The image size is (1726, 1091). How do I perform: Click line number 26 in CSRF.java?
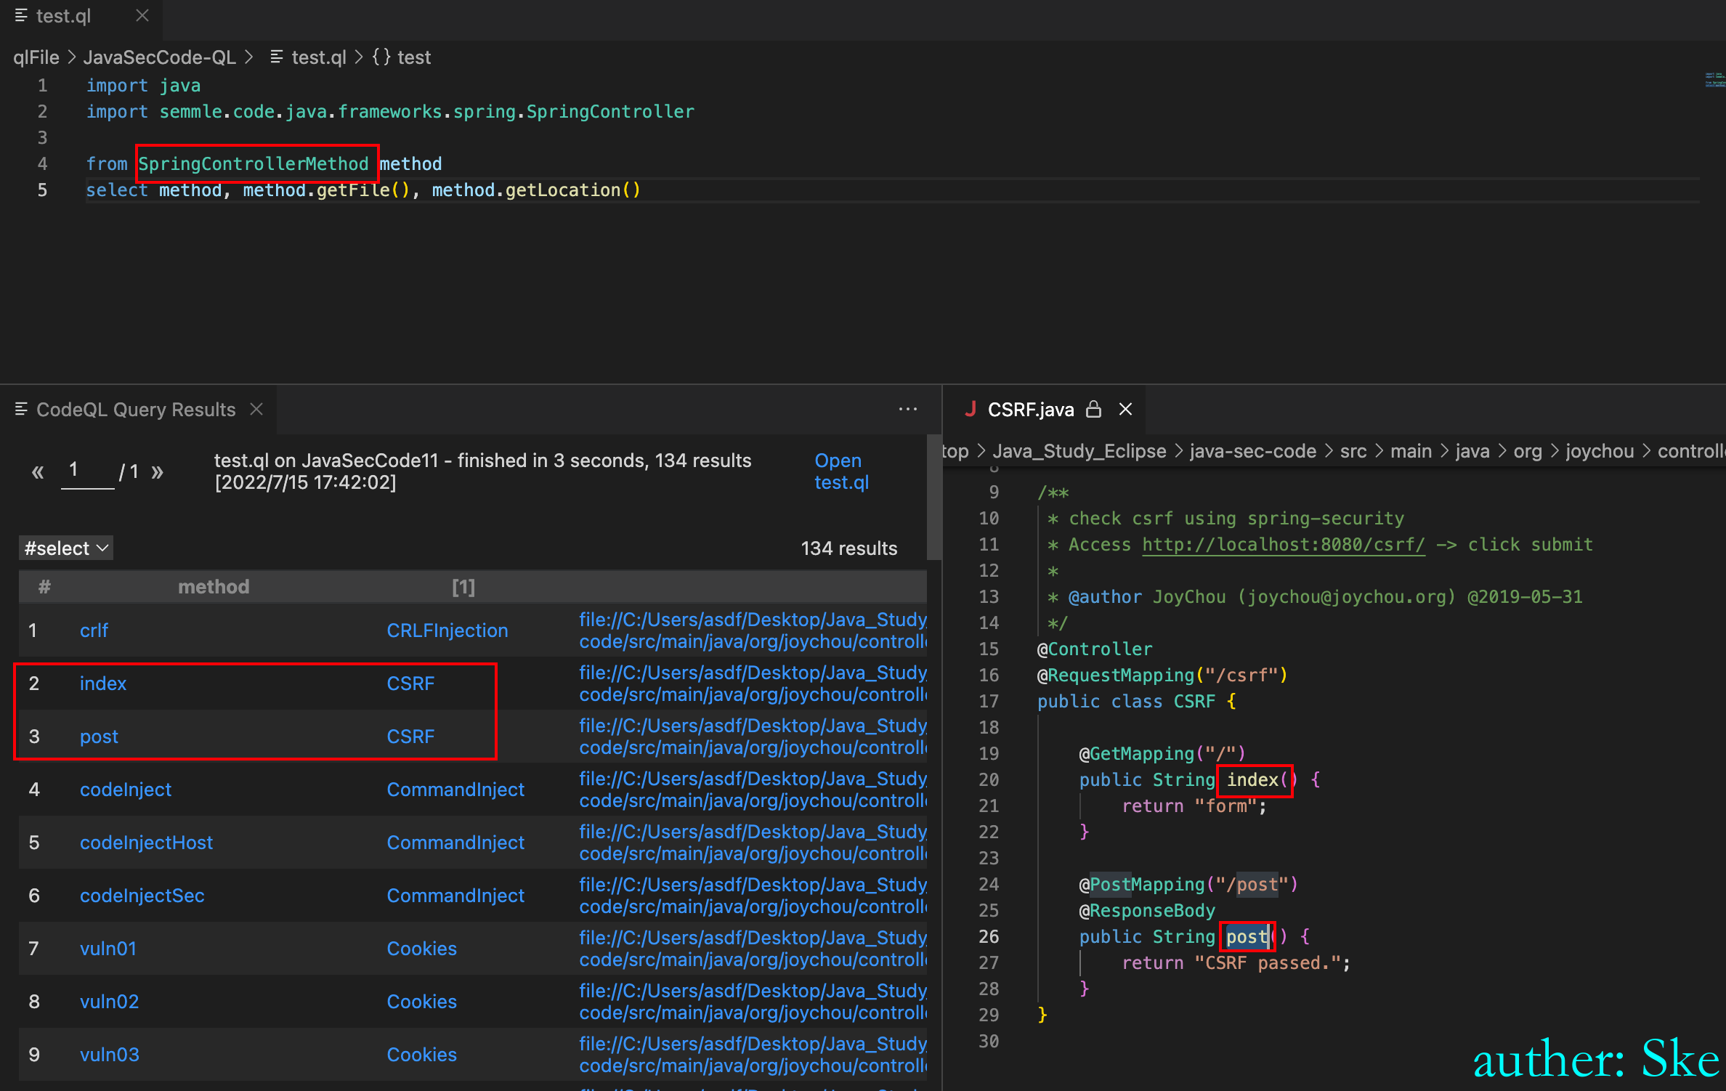pos(989,937)
